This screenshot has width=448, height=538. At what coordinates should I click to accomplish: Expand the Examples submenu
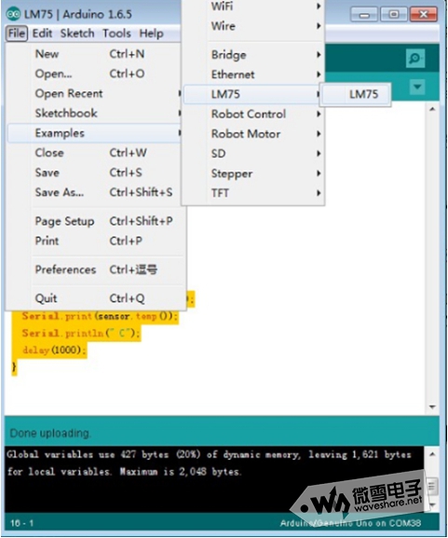[x=94, y=133]
